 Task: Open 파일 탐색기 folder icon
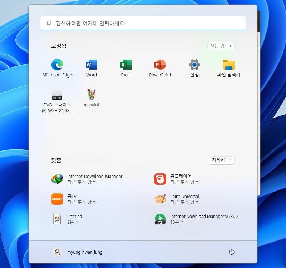point(228,65)
